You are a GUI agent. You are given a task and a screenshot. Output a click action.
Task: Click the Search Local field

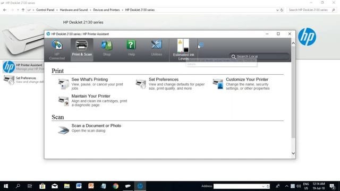point(259,57)
